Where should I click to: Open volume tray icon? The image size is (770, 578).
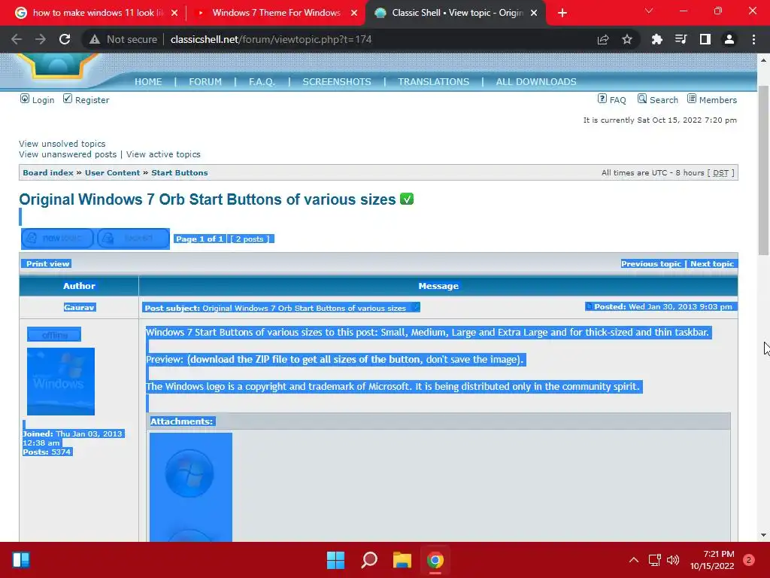[x=673, y=560]
